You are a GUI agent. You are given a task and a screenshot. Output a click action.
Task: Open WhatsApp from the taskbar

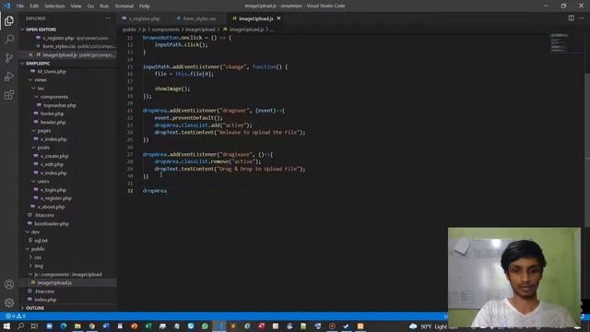205,326
